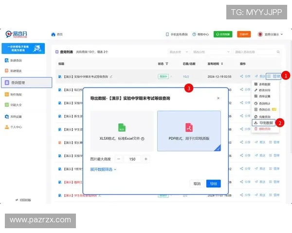The width and height of the screenshot is (292, 233).
Task: Share the 【演示】教师 row
Action: 245,182
